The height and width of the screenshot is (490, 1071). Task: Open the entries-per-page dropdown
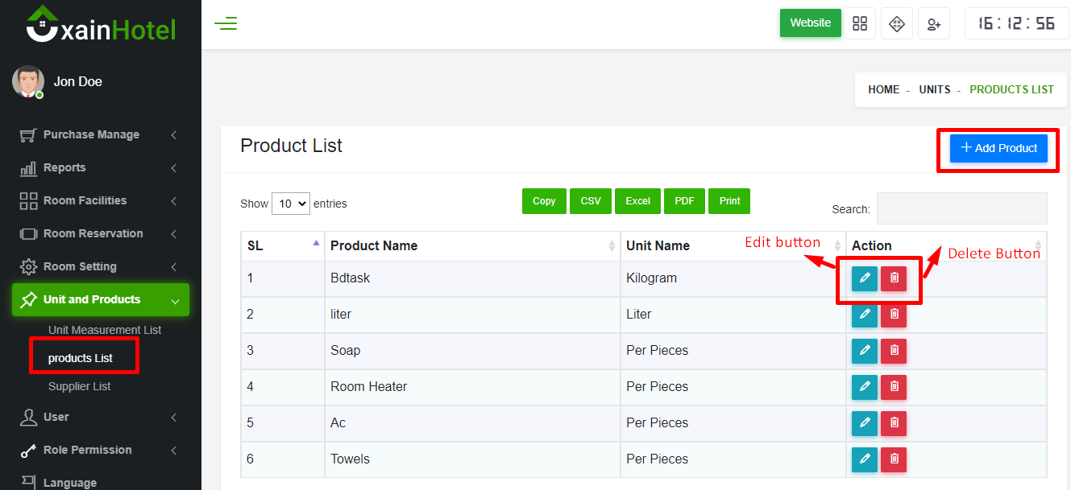(291, 204)
